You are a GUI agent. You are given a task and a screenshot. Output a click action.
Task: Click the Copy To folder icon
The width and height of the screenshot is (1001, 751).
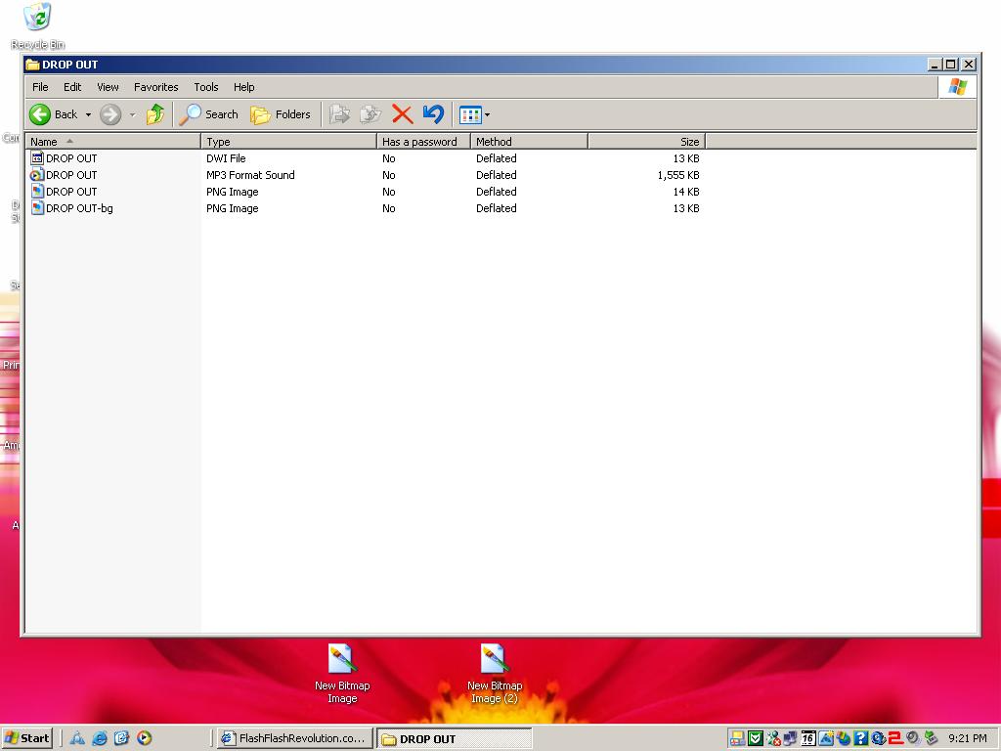tap(370, 114)
